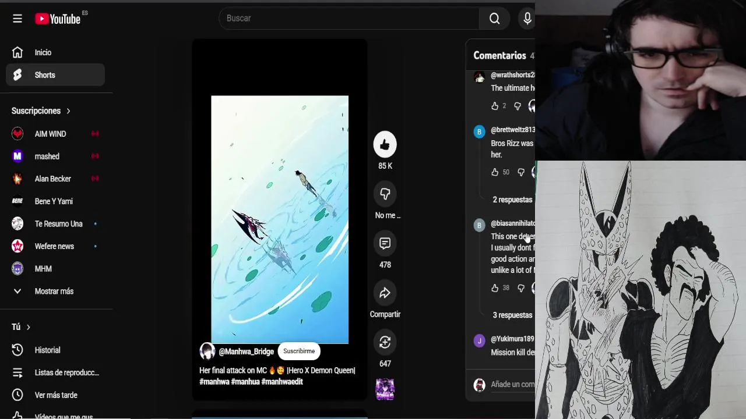Open the short's sound thumbnail
746x419 pixels.
(385, 389)
